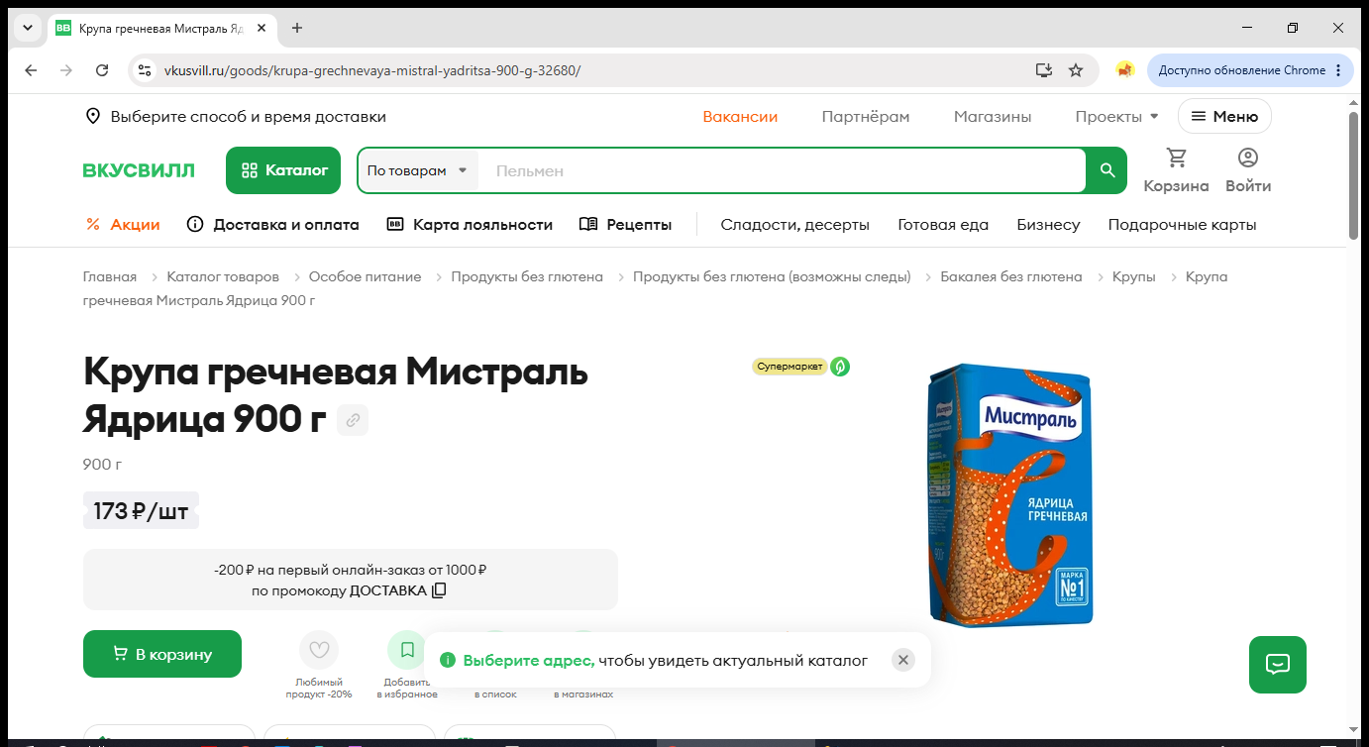Choose delivery method and time
This screenshot has height=747, width=1369.
(236, 116)
